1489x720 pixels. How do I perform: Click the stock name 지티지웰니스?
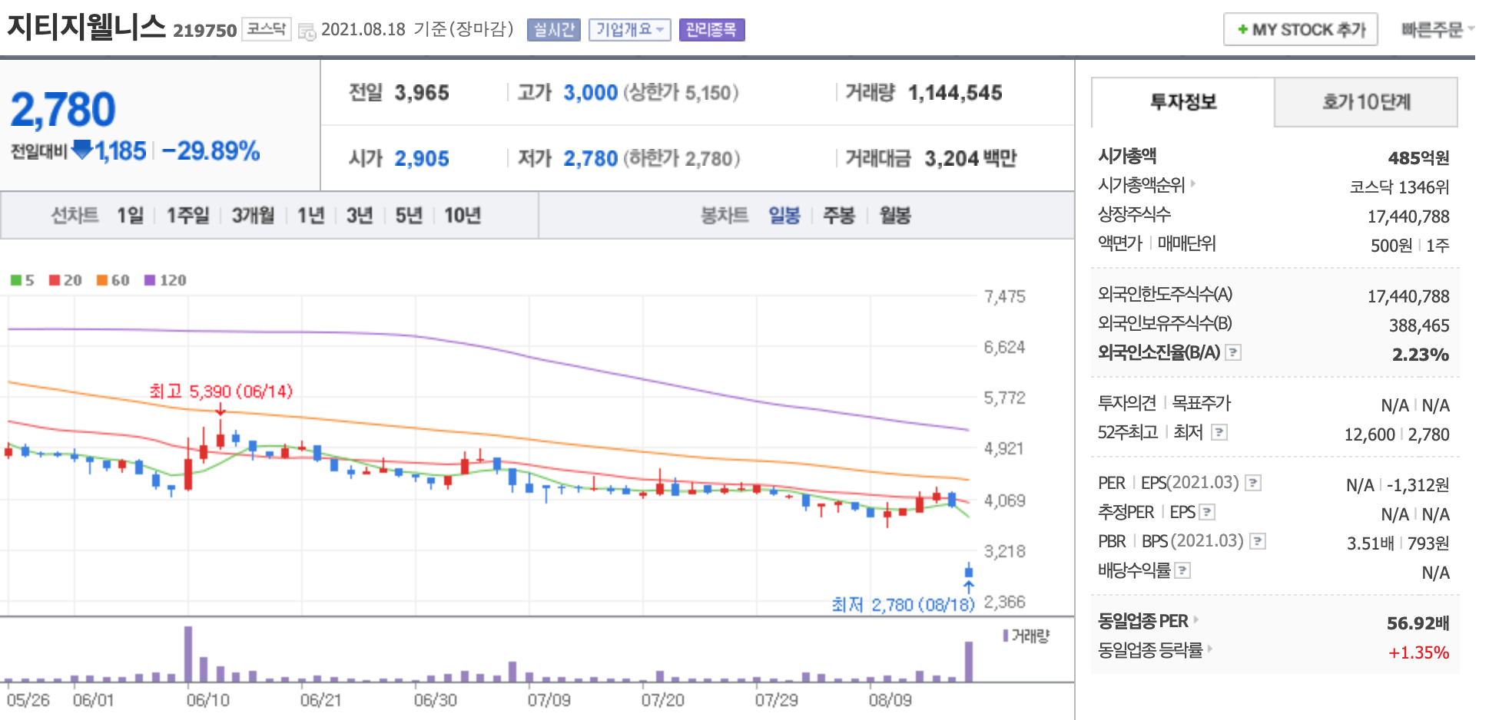coord(87,27)
